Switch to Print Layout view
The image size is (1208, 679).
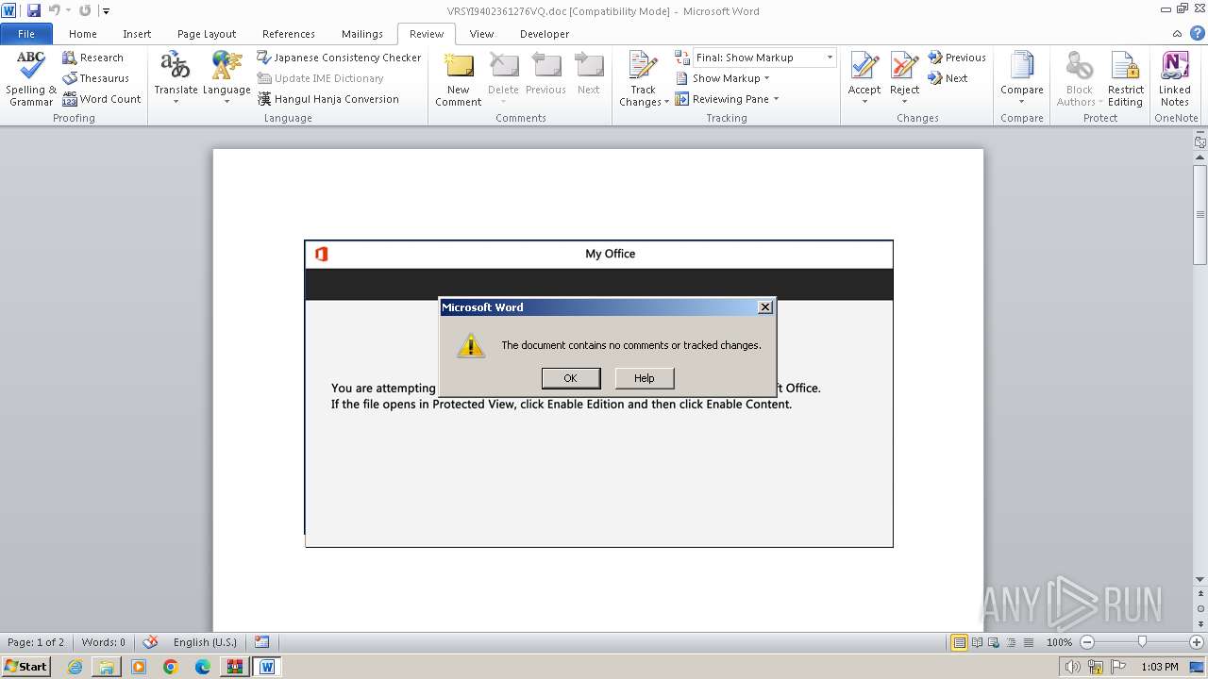coord(959,642)
